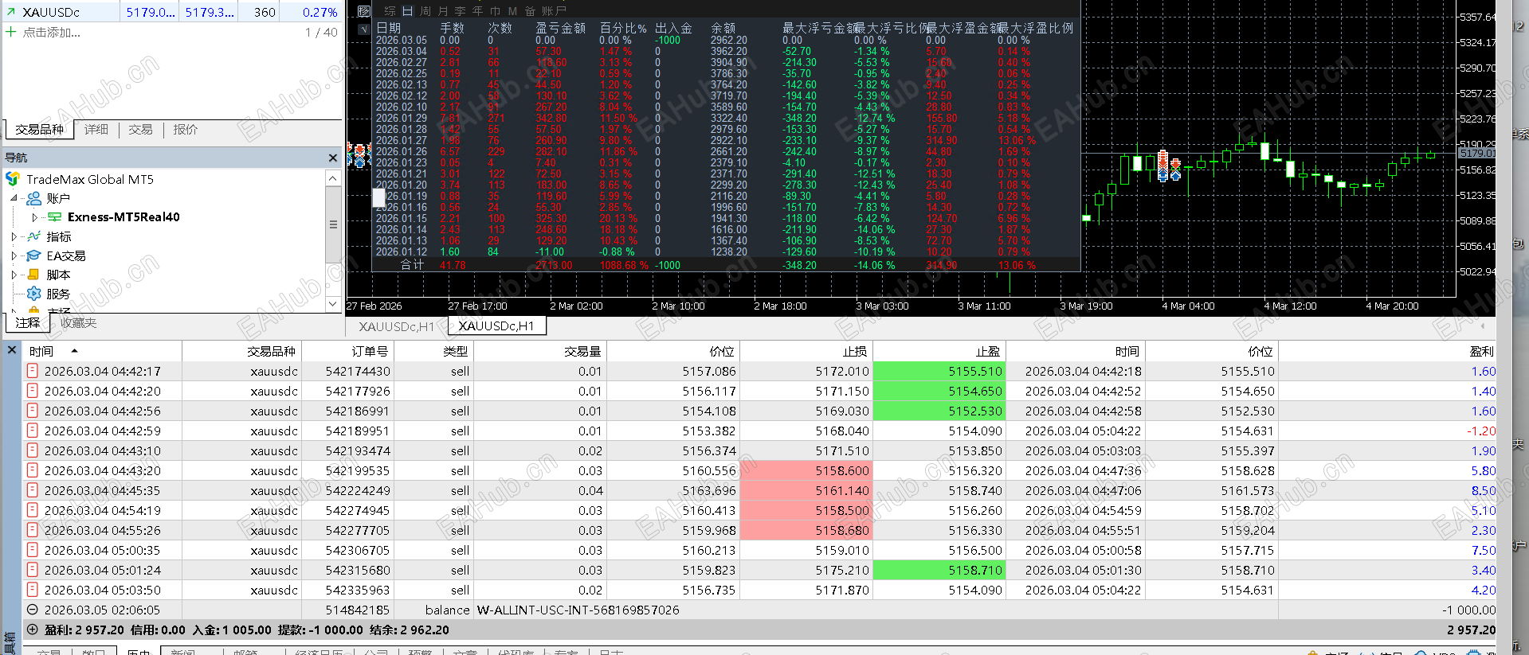Click the green 5155.510 take-profit cell
The height and width of the screenshot is (655, 1529).
pos(939,371)
